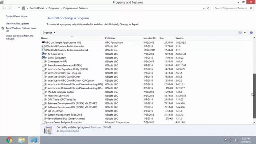Image resolution: width=256 pixels, height=144 pixels.
Task: Click the Control Panel icon in address bar
Action: pyautogui.click(x=24, y=8)
